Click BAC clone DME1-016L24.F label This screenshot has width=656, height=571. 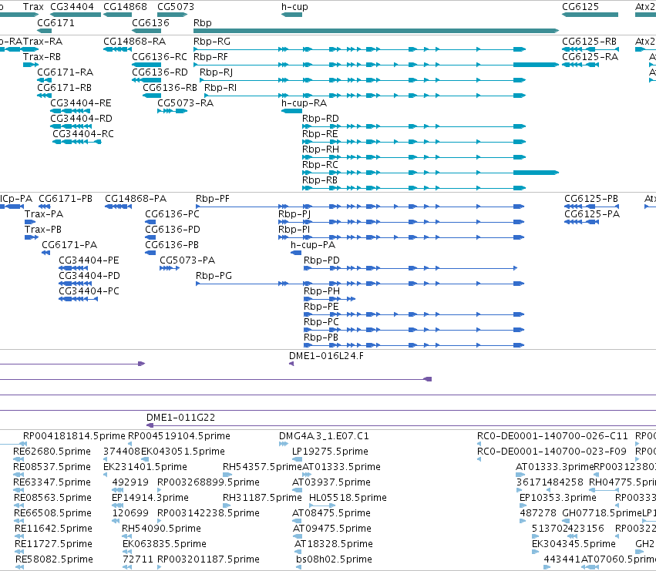pyautogui.click(x=326, y=357)
